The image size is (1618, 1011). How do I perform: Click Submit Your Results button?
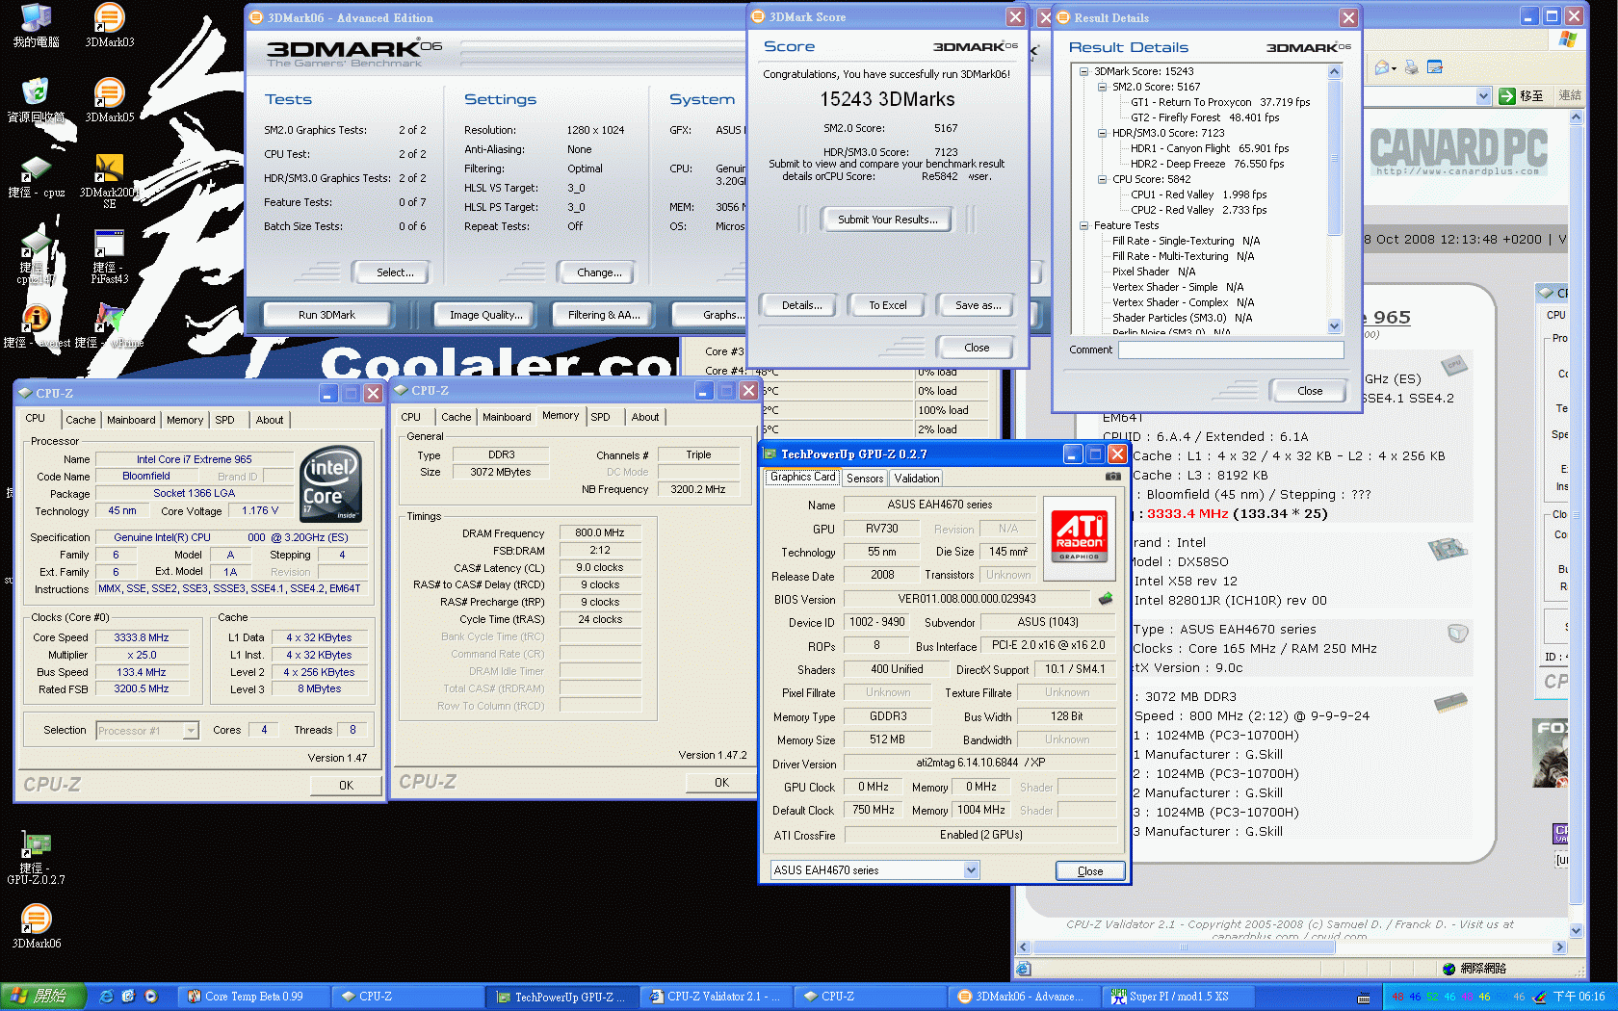887,220
